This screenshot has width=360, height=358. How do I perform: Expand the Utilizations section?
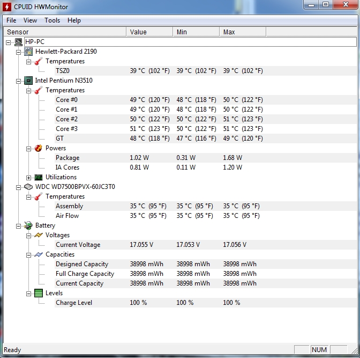[28, 178]
